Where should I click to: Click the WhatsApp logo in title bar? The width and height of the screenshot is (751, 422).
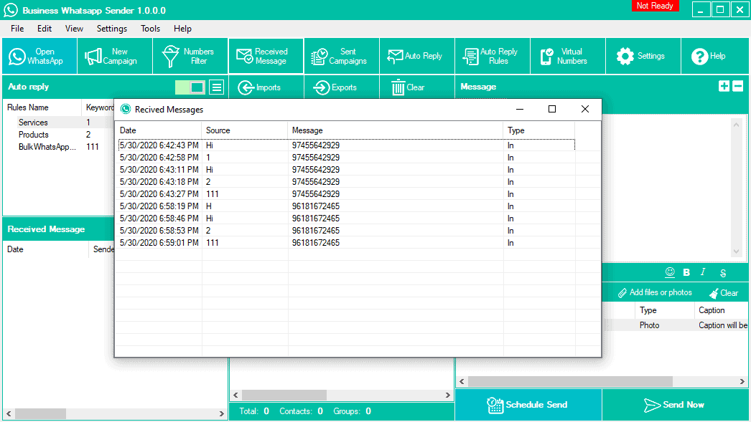(x=11, y=10)
